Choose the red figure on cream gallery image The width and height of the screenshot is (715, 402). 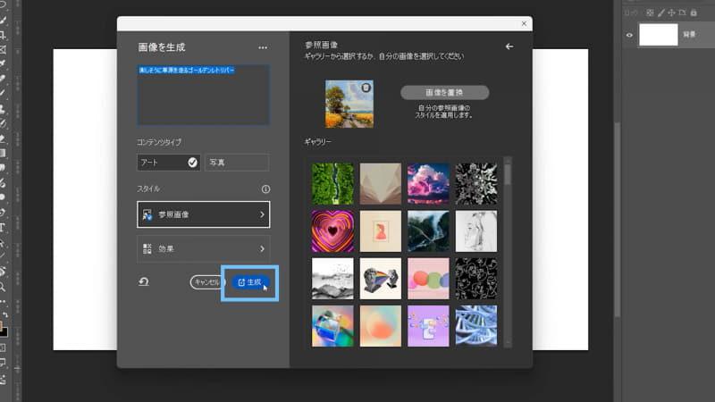click(381, 231)
